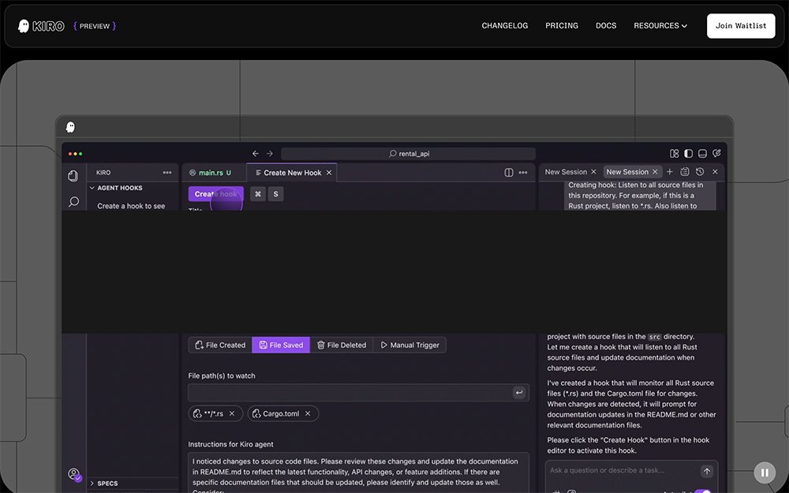Open the PRICING page

[562, 26]
